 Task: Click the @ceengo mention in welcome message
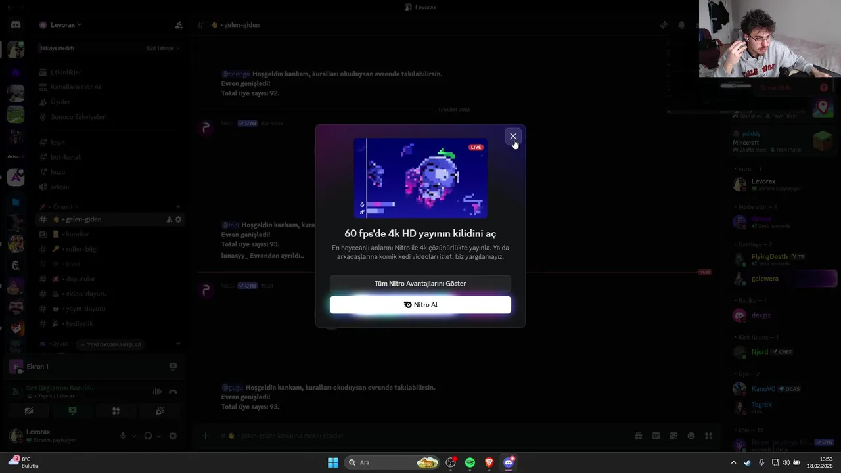tap(235, 74)
